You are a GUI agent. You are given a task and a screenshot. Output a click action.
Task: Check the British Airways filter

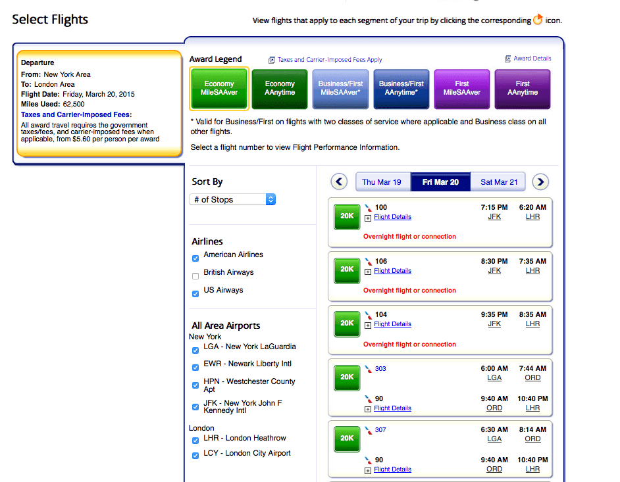(195, 276)
